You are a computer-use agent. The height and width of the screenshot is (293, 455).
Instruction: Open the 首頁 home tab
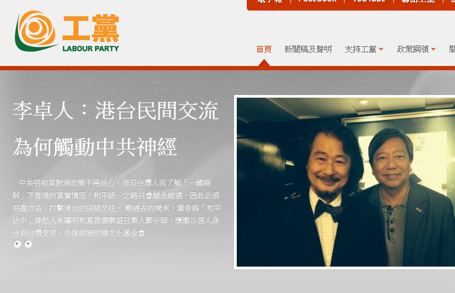point(264,49)
